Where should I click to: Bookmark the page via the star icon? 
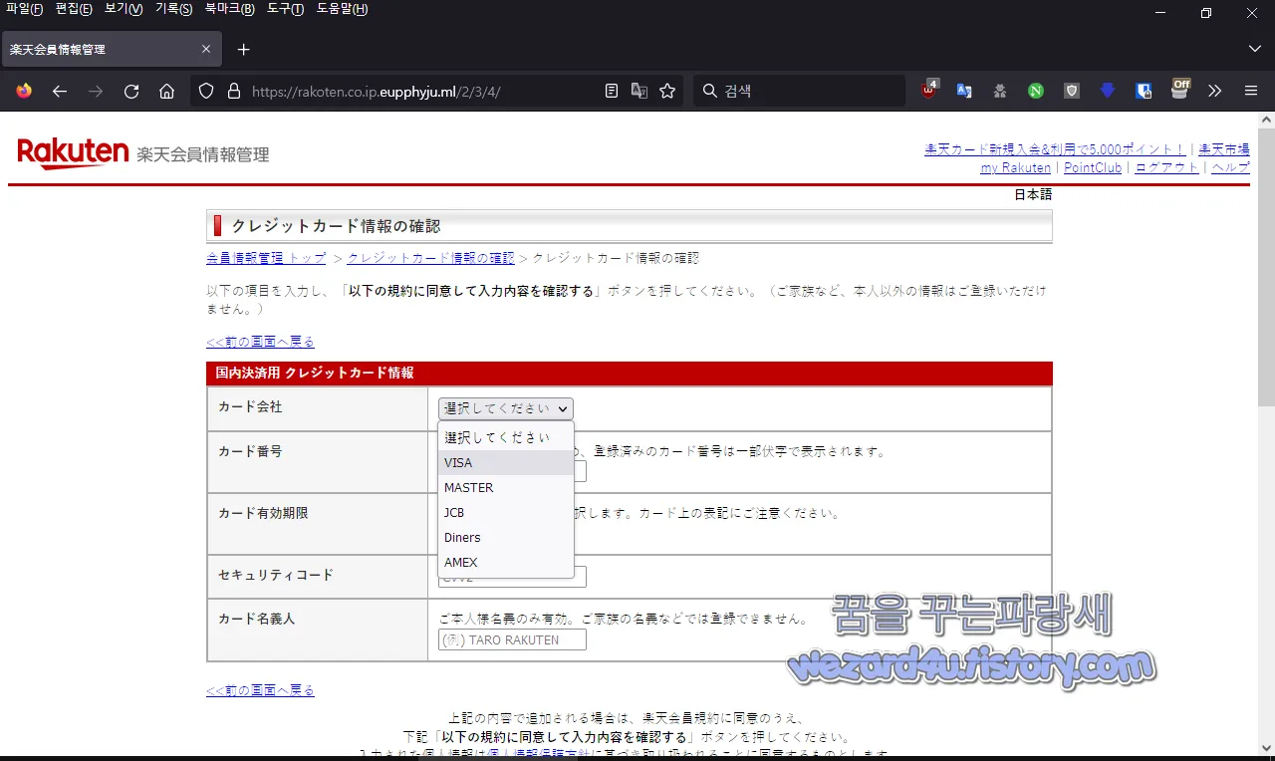[x=667, y=91]
